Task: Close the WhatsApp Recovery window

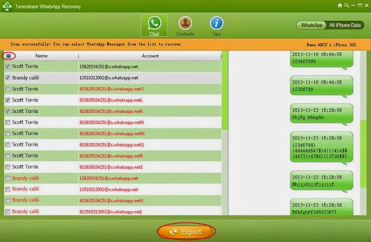Action: click(x=366, y=5)
